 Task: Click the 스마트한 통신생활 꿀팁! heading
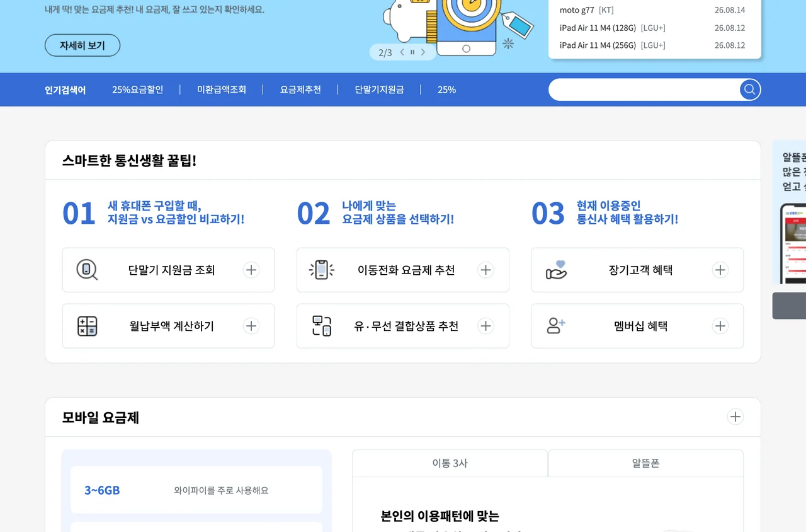click(129, 160)
